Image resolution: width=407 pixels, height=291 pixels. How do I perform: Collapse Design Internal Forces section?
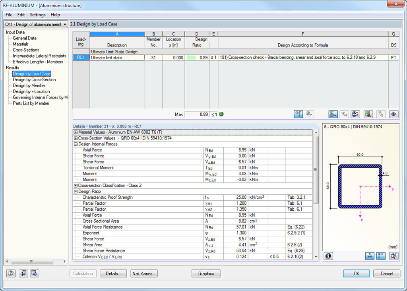click(x=76, y=144)
